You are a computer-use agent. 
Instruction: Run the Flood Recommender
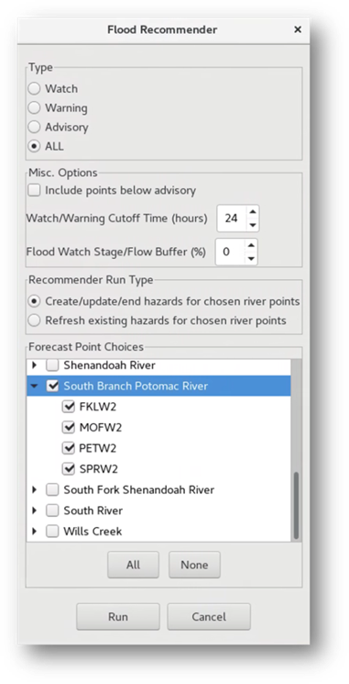tap(118, 617)
